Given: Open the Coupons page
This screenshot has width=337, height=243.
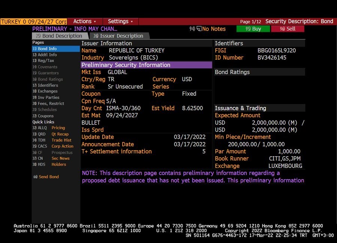Looking at the screenshot, I should (43, 116).
